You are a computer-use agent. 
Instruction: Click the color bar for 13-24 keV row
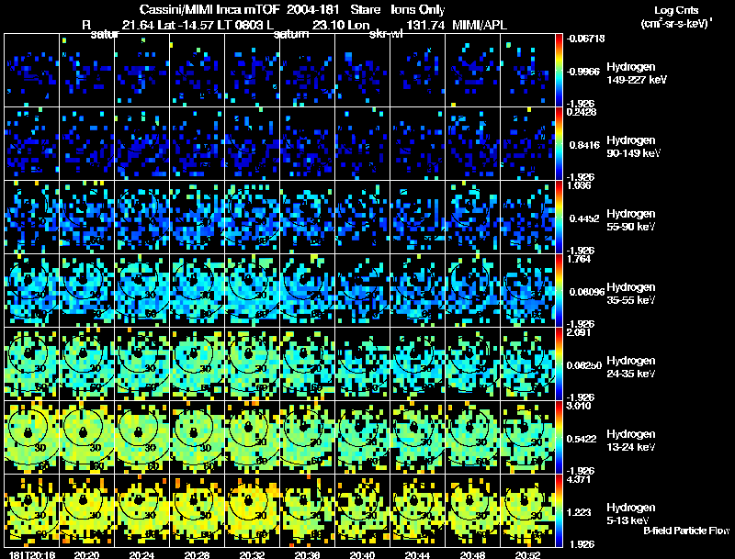click(x=559, y=438)
